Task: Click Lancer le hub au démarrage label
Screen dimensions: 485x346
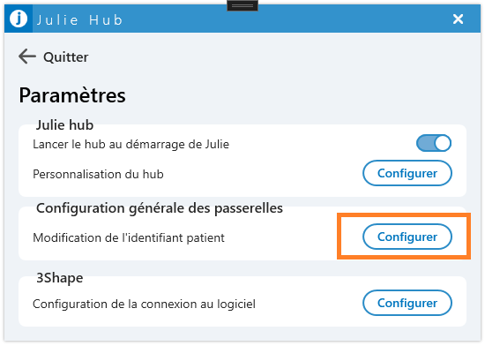Action: pos(131,145)
